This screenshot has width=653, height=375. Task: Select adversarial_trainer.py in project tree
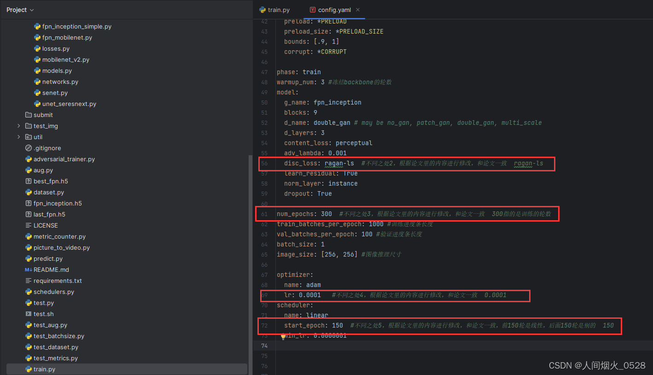click(x=64, y=159)
